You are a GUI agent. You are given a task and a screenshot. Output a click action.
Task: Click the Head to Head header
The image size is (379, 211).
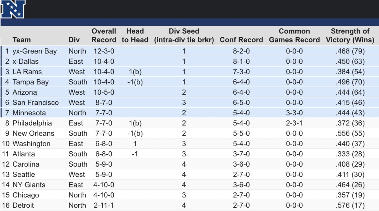(x=135, y=36)
